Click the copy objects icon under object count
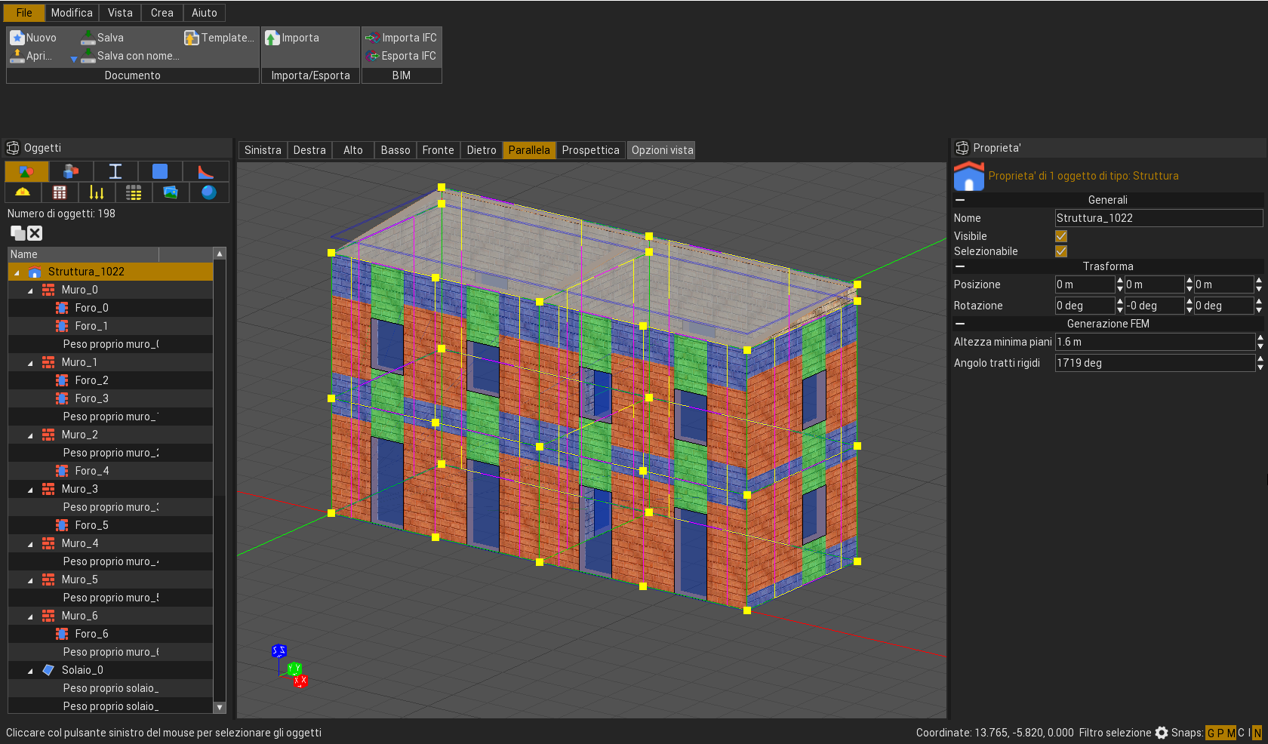The height and width of the screenshot is (744, 1268). pyautogui.click(x=18, y=233)
